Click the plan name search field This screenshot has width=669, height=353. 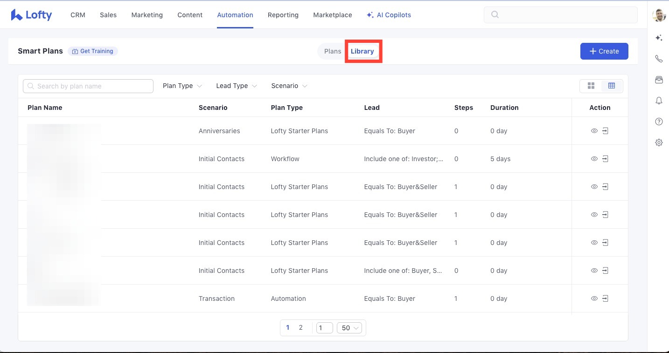(88, 86)
